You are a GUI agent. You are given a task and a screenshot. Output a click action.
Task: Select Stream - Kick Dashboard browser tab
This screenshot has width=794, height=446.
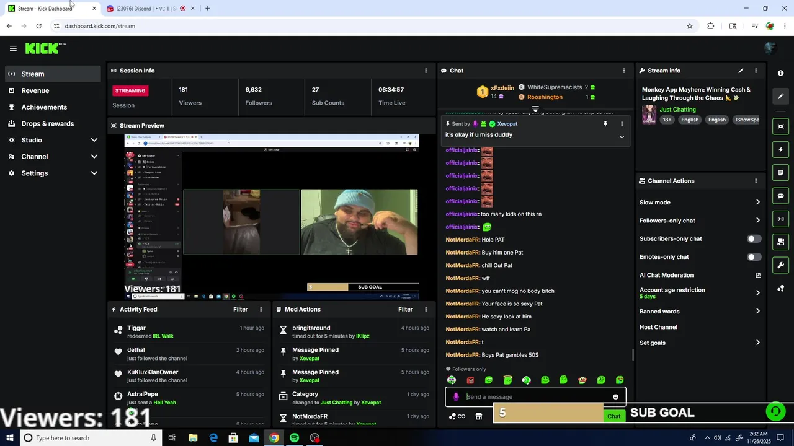tap(51, 8)
